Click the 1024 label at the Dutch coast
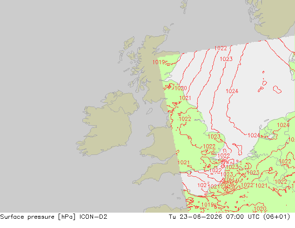The width and height of the screenshot is (295, 228). pos(254,135)
